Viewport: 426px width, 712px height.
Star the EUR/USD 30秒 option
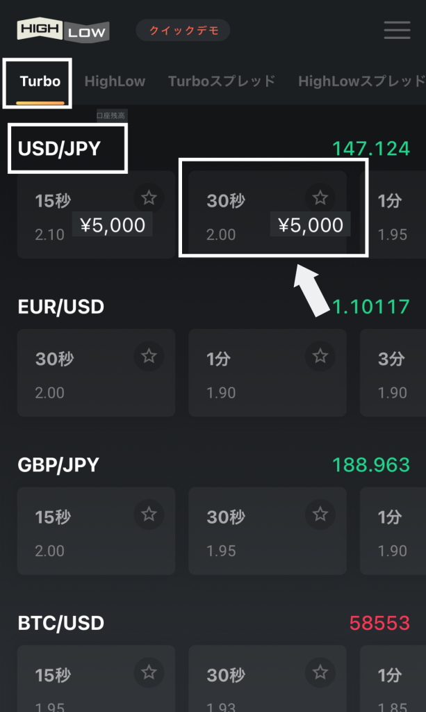pyautogui.click(x=149, y=357)
